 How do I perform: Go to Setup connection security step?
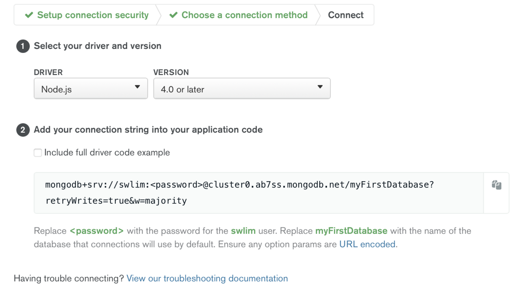point(86,15)
